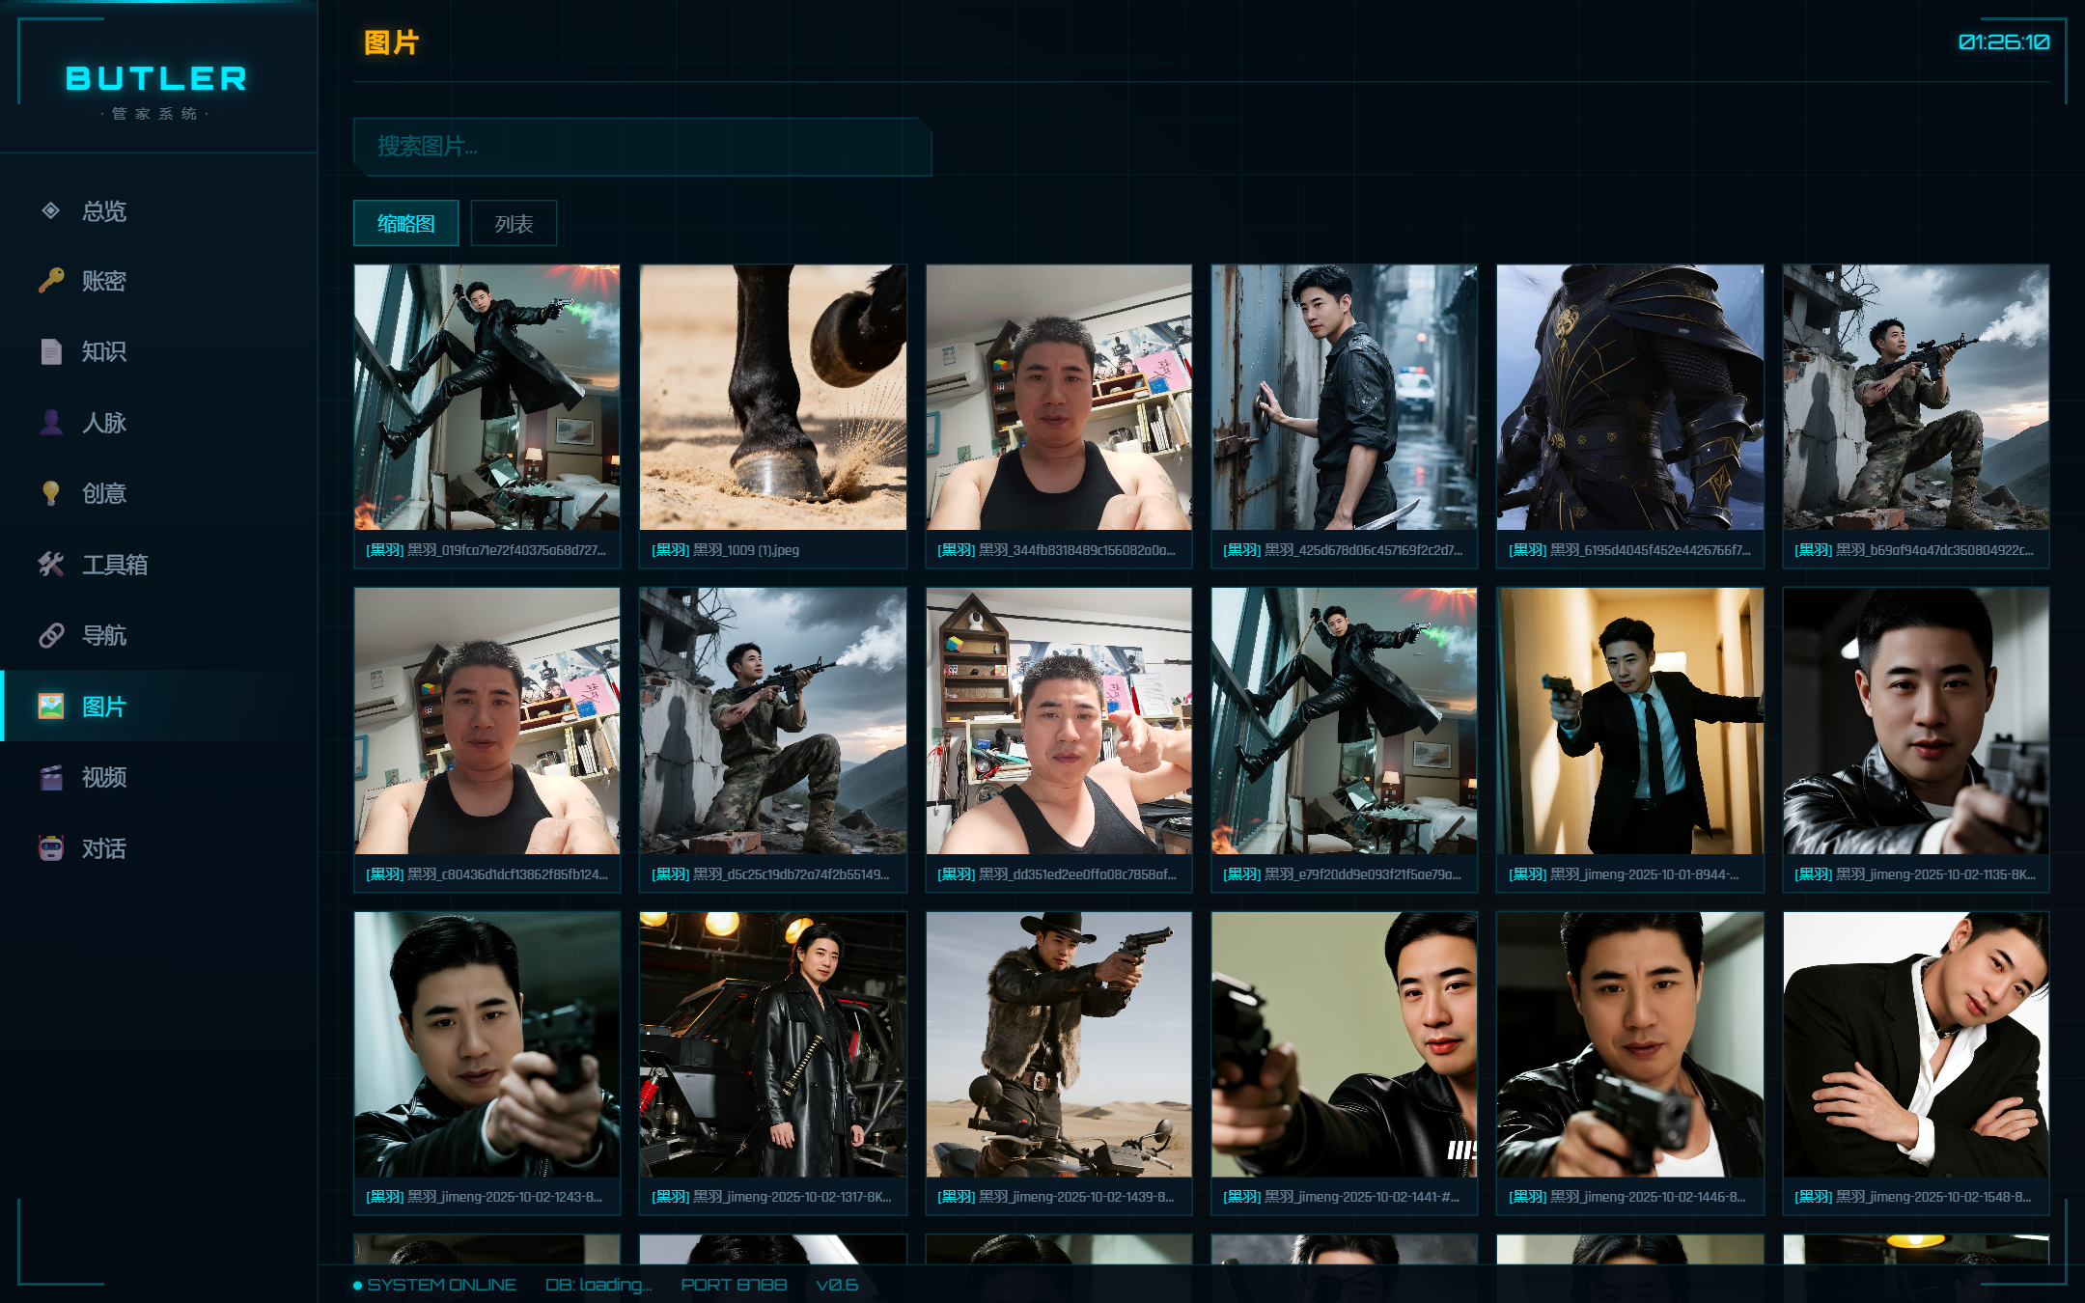The height and width of the screenshot is (1303, 2085).
Task: Click the robot icon for 对话
Action: tap(51, 848)
